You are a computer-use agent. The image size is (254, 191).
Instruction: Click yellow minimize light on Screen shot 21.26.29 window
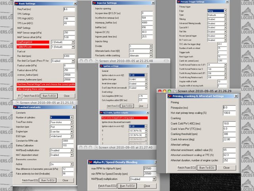click(x=165, y=91)
